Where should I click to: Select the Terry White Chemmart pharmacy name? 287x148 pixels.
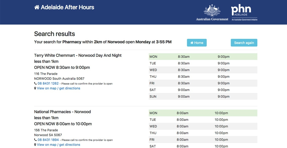[78, 55]
